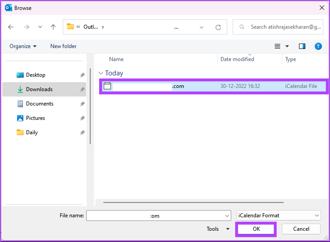Toggle the preview pane
Screen dimensions: 330x242
coord(302,46)
